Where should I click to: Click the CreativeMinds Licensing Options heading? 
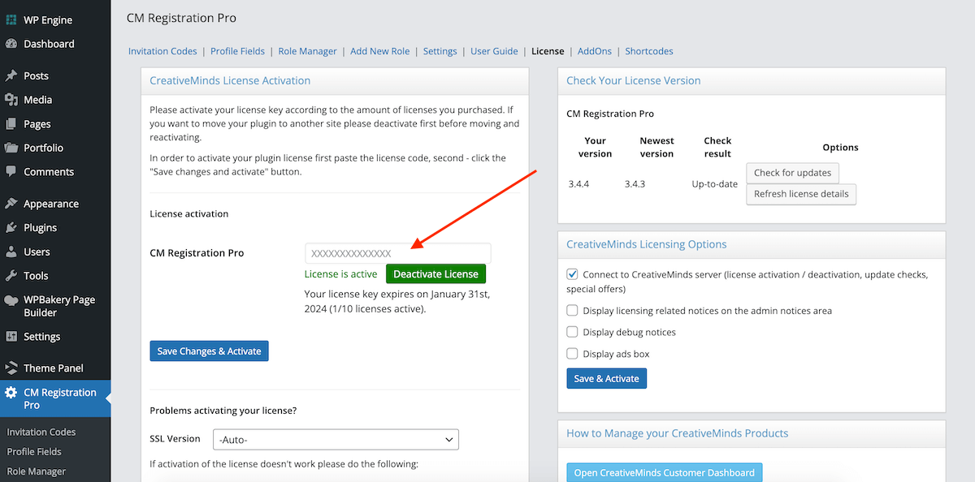[647, 244]
